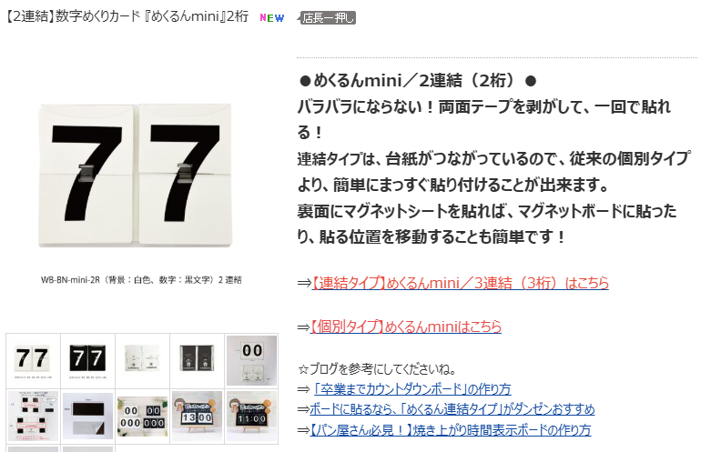The image size is (711, 452).
Task: Click the 店長一押し tag icon
Action: (327, 17)
